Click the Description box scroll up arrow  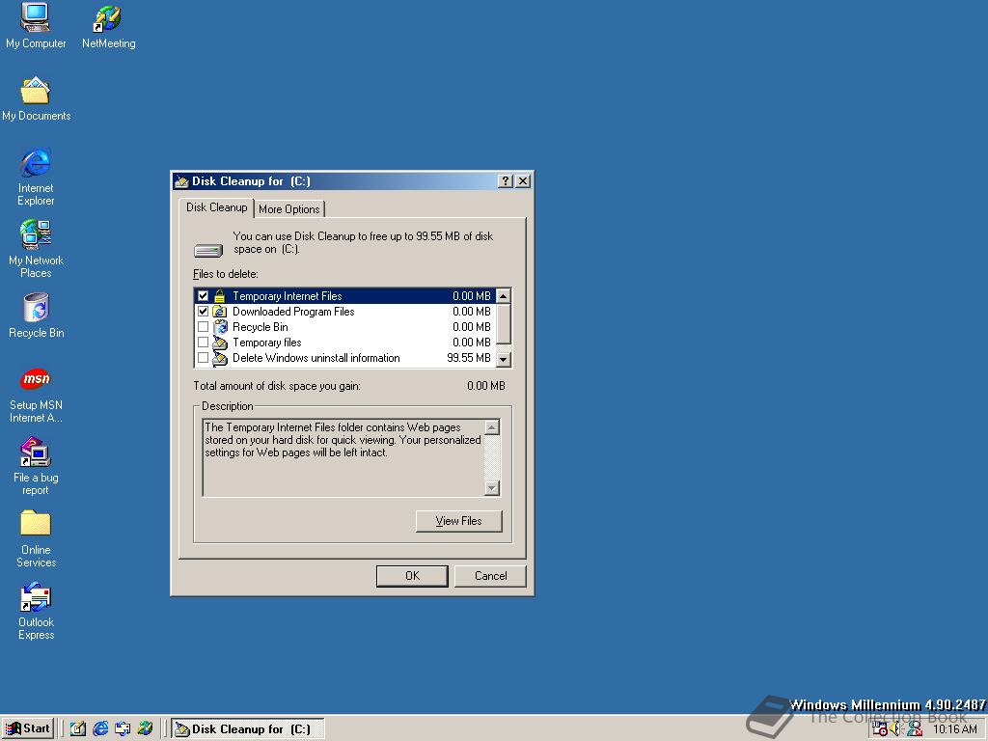(492, 427)
